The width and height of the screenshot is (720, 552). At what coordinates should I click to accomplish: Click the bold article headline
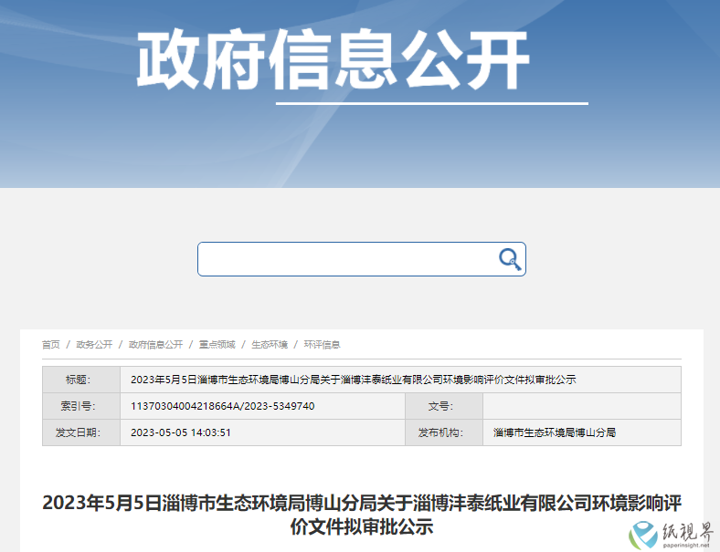click(x=362, y=515)
